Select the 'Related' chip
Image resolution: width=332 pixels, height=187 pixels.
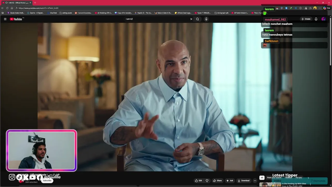click(x=288, y=178)
